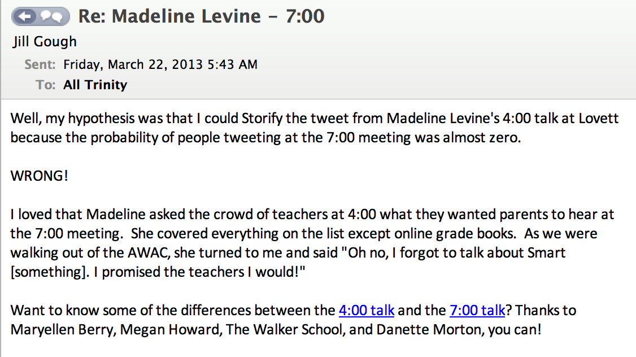Click the All Trinity recipient
636x357 pixels.
coord(95,85)
